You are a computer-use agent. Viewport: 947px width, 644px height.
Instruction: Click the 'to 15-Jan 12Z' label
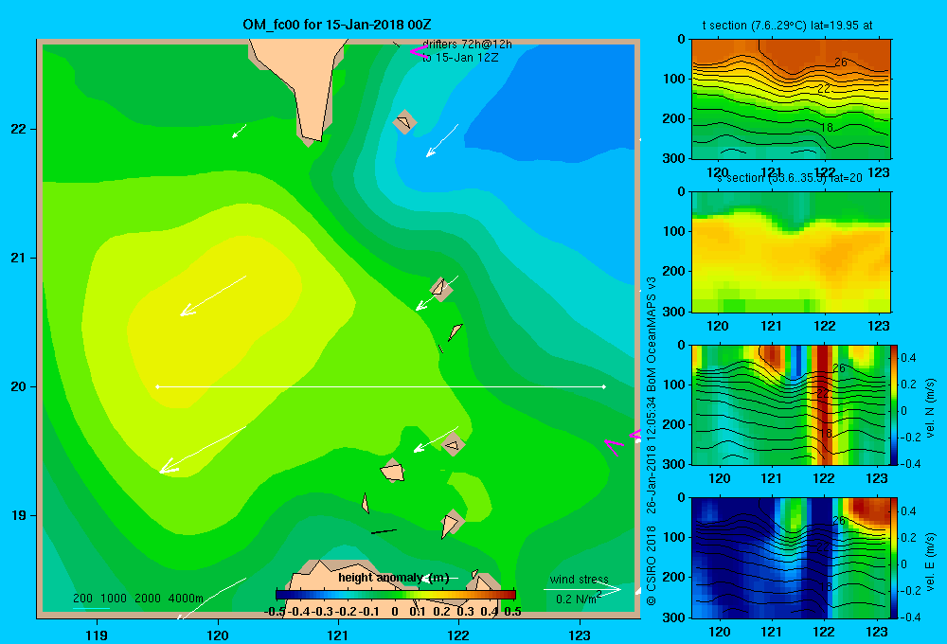click(460, 58)
